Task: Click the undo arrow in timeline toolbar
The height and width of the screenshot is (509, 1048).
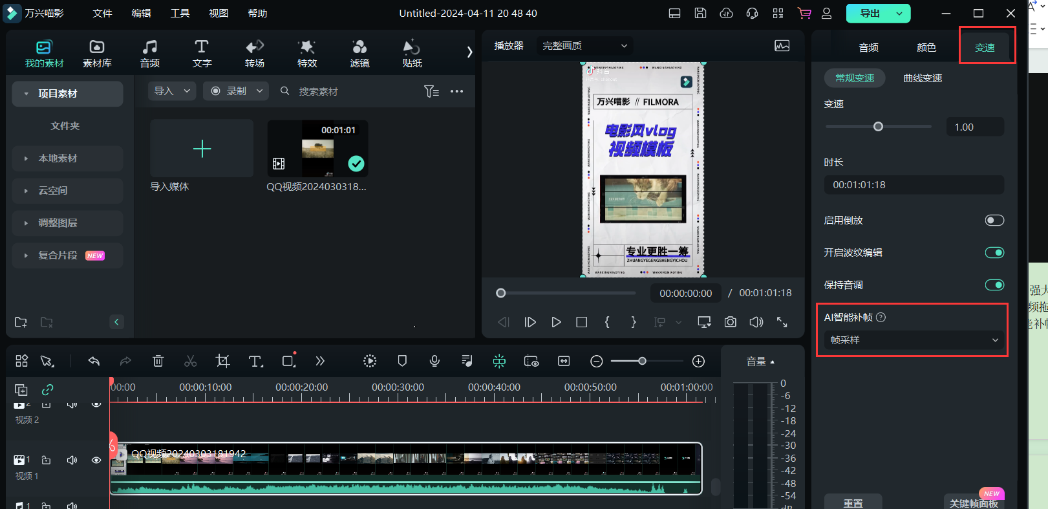Action: coord(94,361)
